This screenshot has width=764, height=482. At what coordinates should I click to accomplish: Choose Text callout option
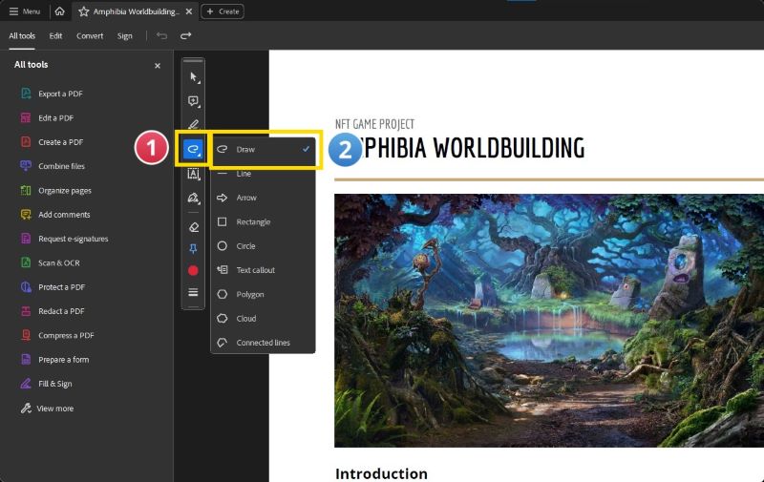[x=264, y=270]
